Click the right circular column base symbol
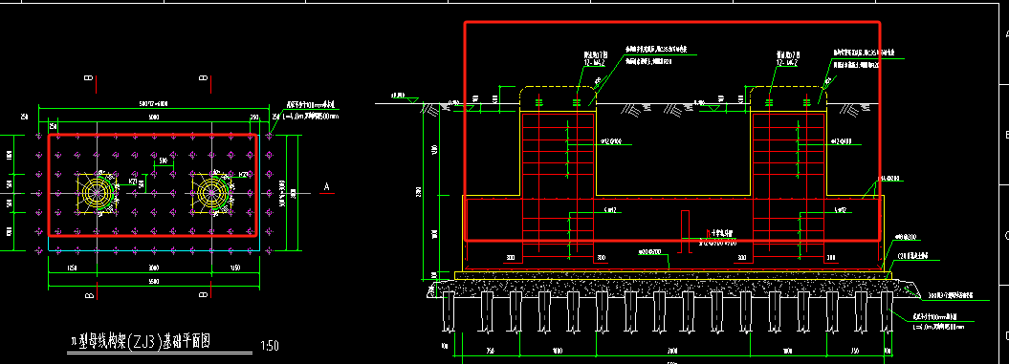 point(209,192)
